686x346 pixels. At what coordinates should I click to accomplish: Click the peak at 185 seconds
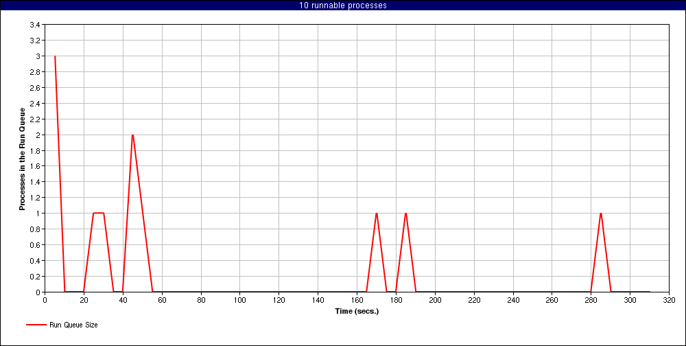click(405, 214)
